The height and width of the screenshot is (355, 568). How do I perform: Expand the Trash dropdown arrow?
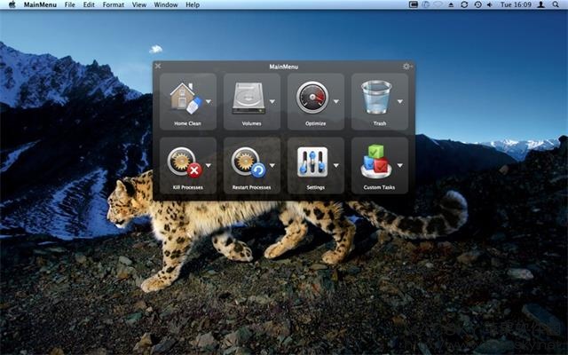pos(400,102)
